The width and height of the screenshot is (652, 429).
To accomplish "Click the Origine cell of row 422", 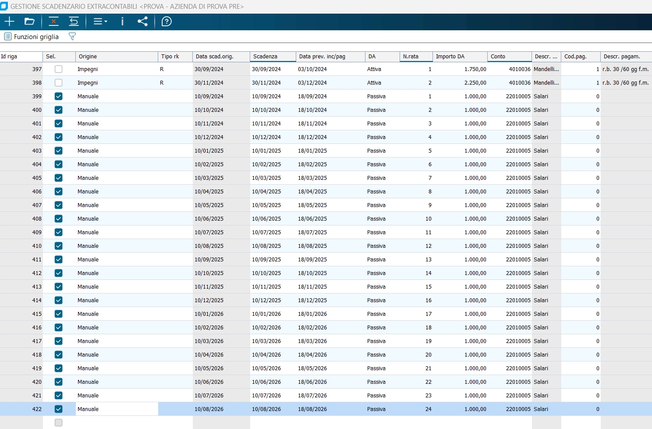I will coord(117,409).
